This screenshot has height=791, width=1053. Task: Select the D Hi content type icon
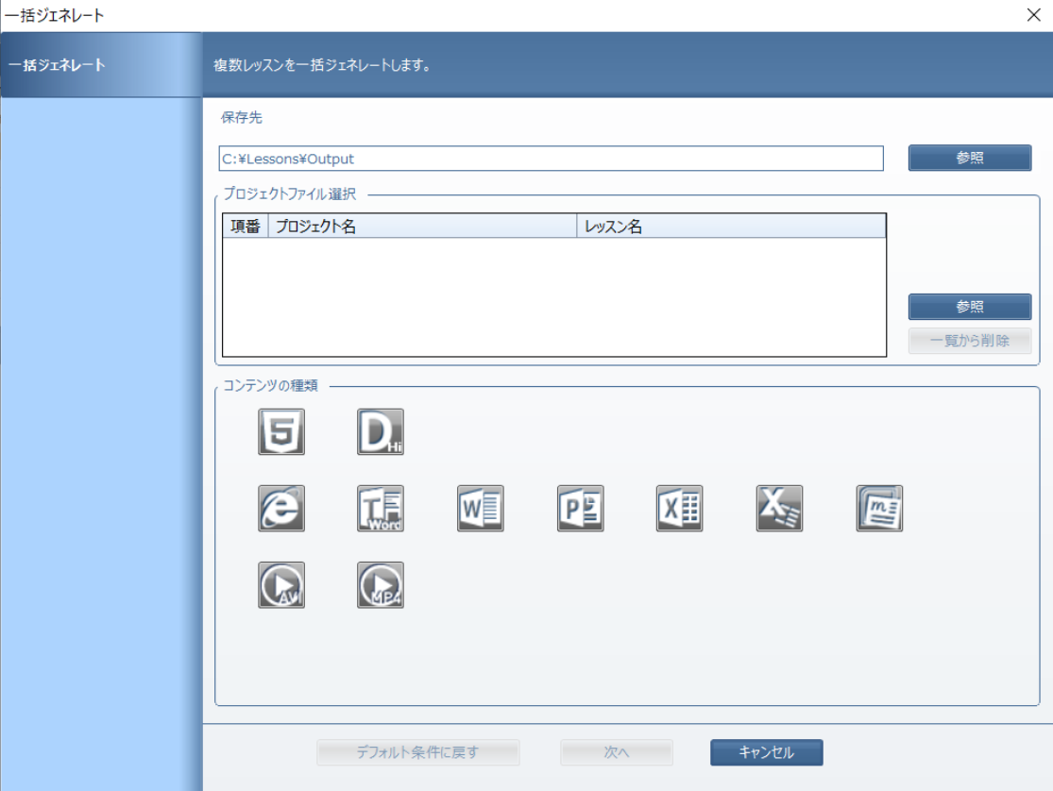(381, 432)
